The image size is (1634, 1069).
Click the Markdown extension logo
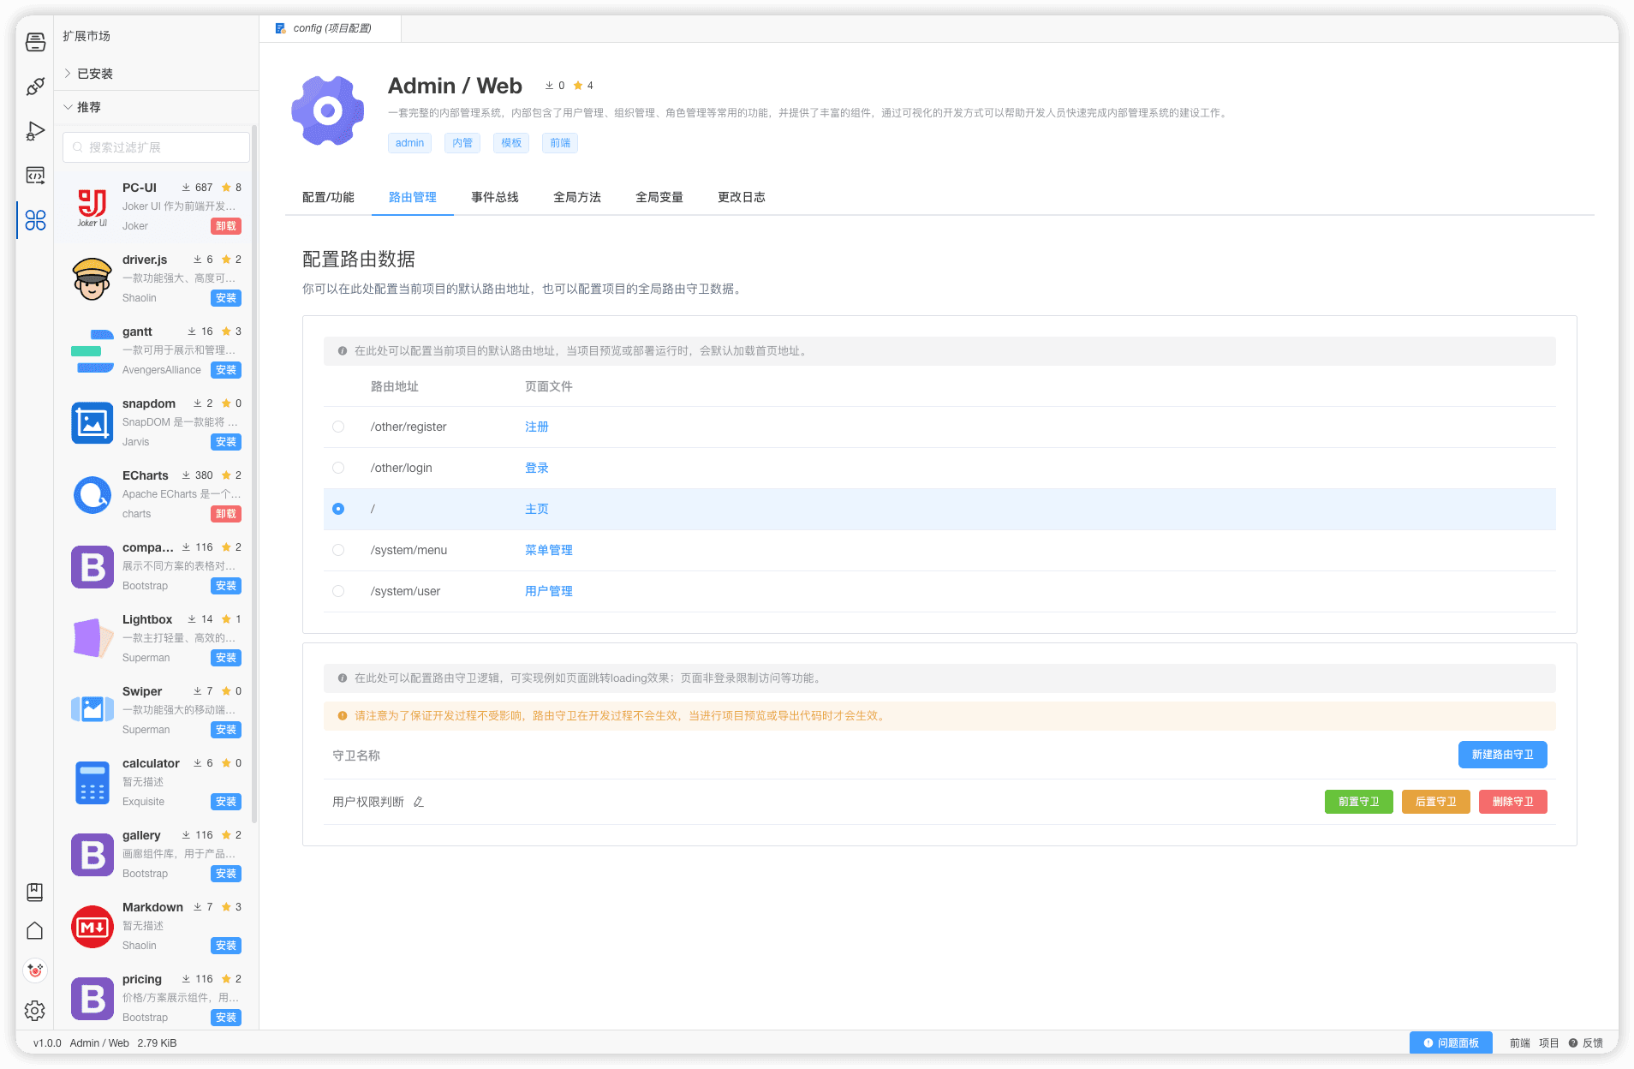(x=92, y=926)
